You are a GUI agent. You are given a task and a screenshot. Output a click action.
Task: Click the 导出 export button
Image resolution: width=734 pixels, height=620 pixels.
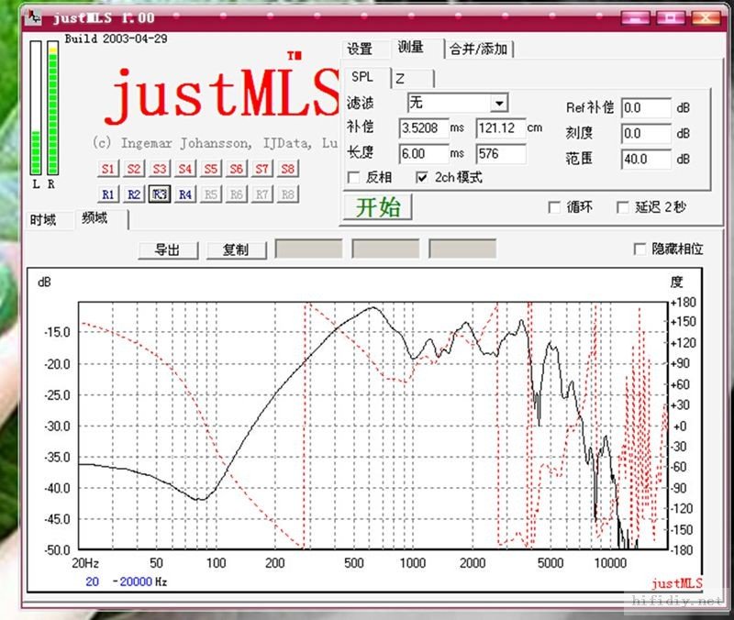(x=166, y=249)
